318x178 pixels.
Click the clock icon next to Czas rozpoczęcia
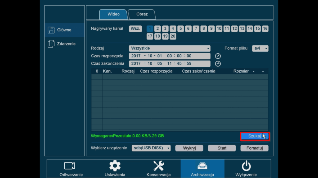[218, 56]
